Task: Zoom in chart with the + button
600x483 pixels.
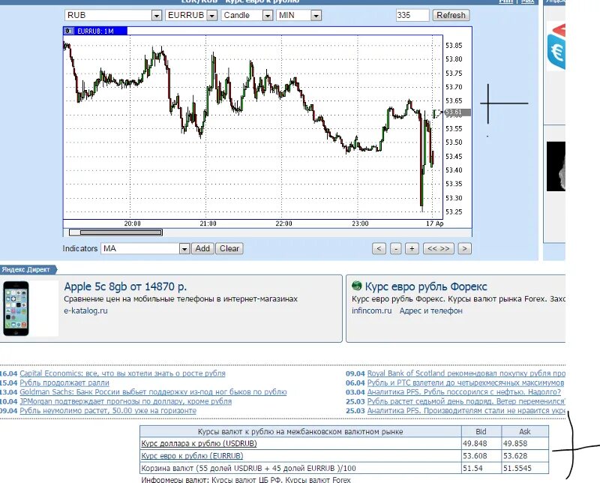Action: point(412,248)
